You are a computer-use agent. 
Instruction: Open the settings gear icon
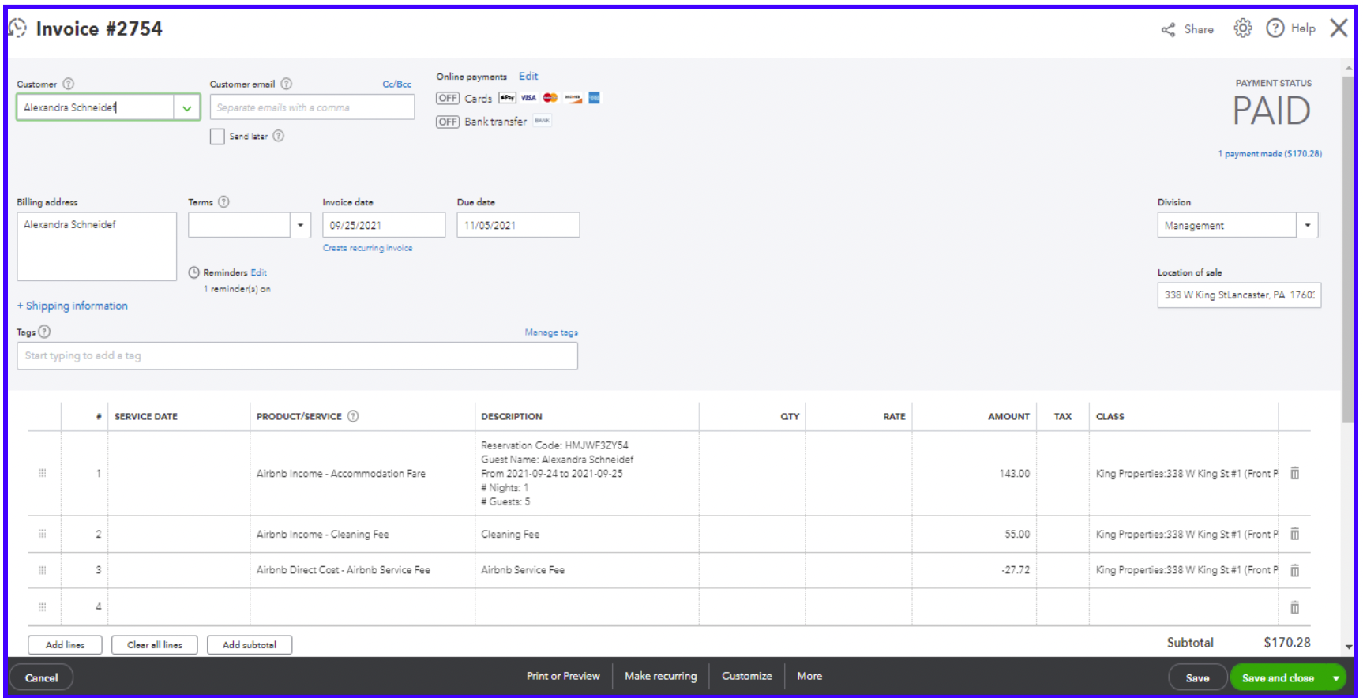point(1243,28)
